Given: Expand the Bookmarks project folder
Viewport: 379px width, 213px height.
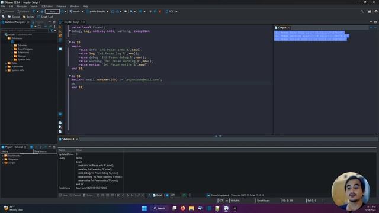Looking at the screenshot, I should click(x=3, y=156).
